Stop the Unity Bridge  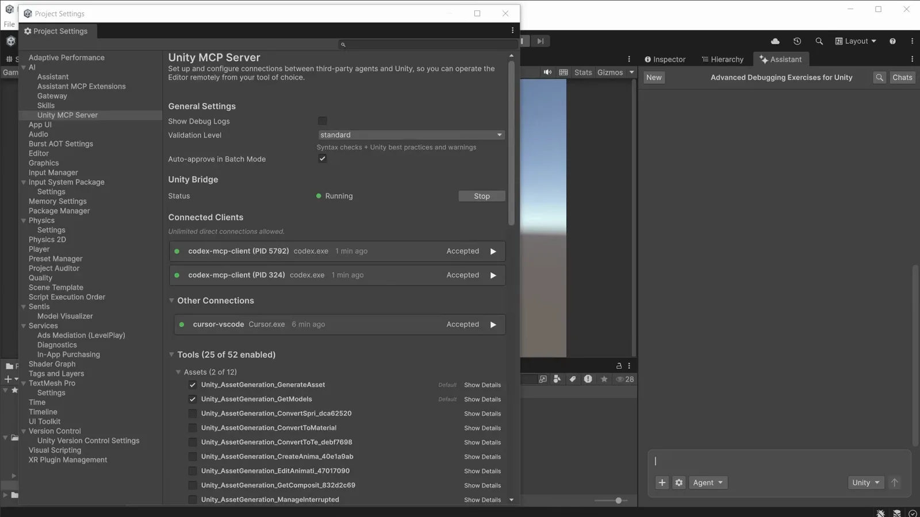(482, 196)
